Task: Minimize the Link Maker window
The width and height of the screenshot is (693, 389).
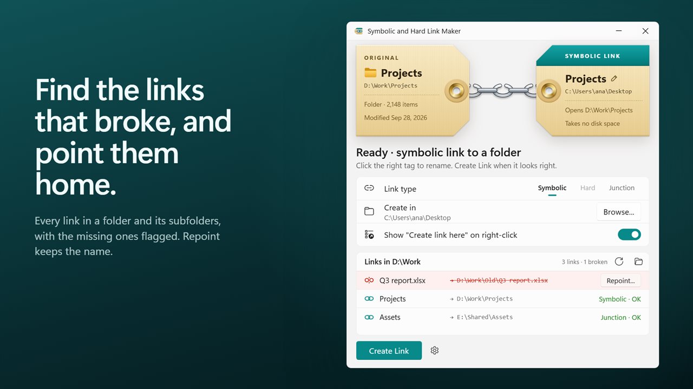Action: (618, 31)
